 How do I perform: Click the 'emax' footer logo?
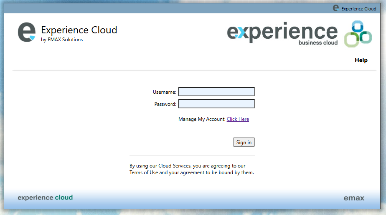click(x=354, y=198)
